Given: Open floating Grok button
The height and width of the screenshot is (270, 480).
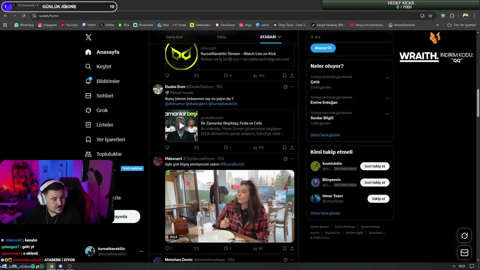Looking at the screenshot, I should point(464,236).
